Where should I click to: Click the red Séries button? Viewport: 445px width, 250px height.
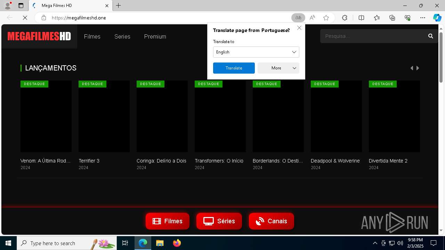pyautogui.click(x=219, y=221)
